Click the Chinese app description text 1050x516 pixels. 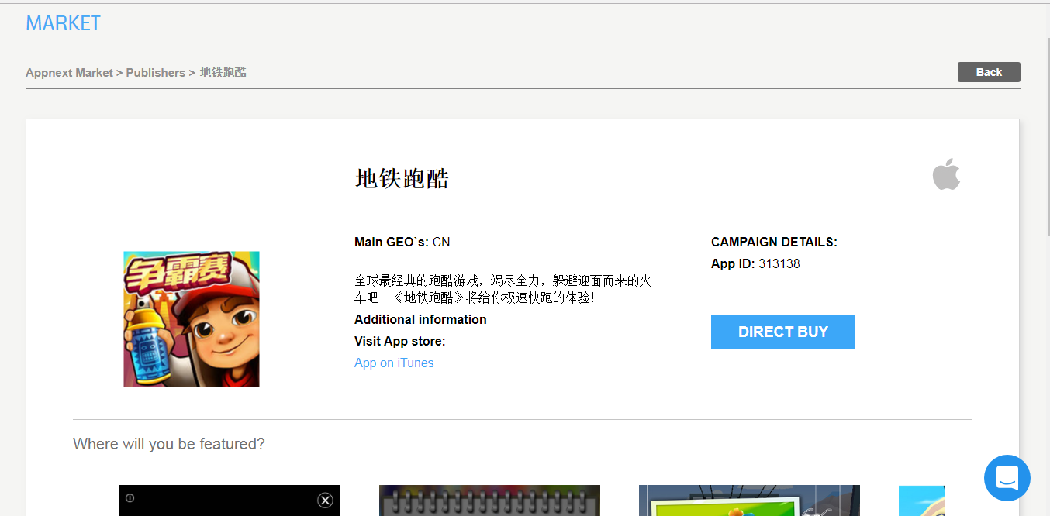503,289
